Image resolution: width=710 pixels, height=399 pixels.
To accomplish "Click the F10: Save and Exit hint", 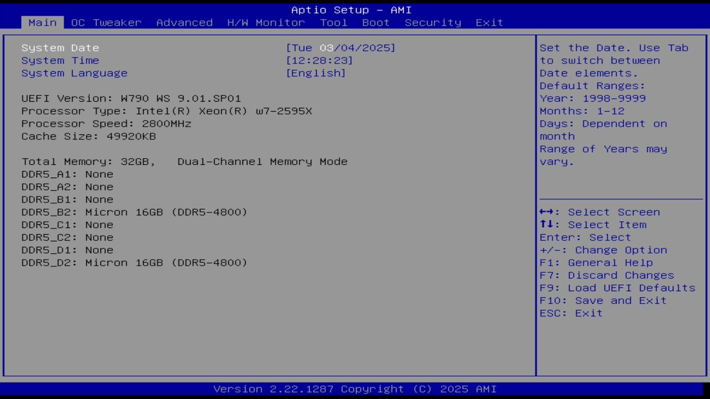I will (x=603, y=300).
